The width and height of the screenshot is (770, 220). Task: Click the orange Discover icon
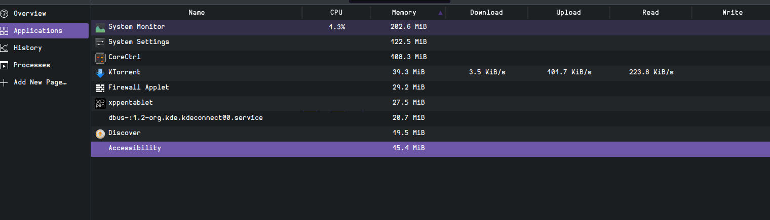[100, 134]
